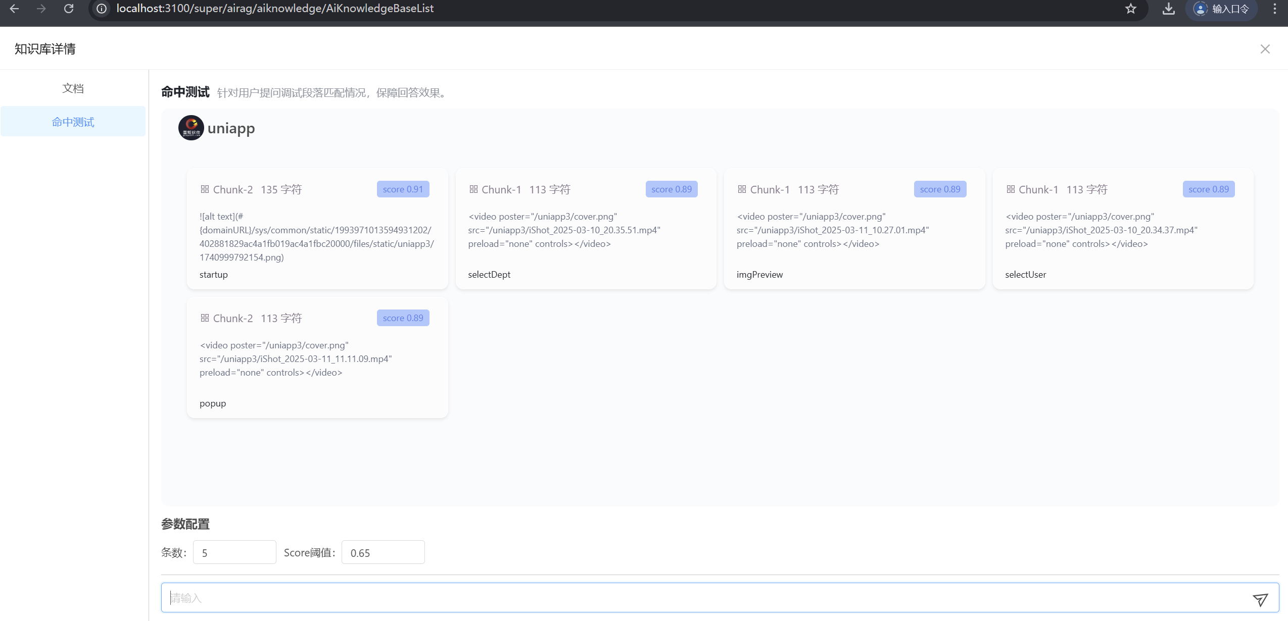Open the browser downloads icon
The image size is (1288, 621).
coord(1168,9)
